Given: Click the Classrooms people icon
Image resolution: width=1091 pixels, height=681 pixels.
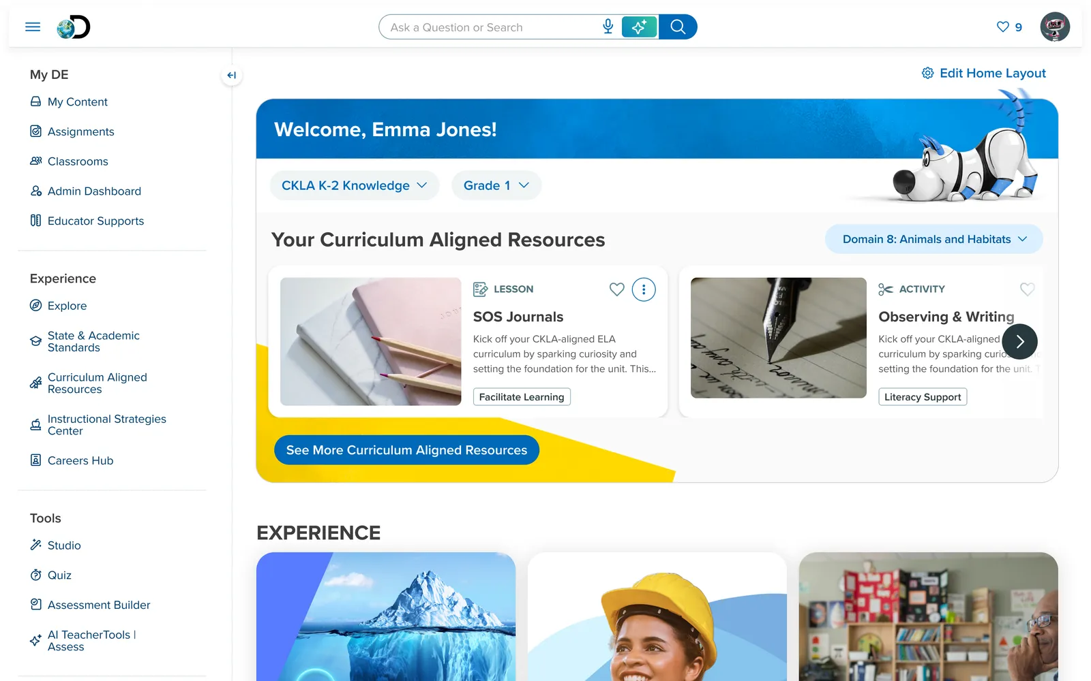Looking at the screenshot, I should pyautogui.click(x=35, y=161).
